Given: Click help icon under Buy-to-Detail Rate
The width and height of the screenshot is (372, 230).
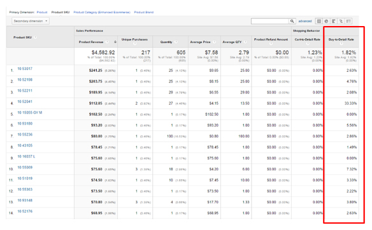Looking at the screenshot, I should tap(341, 44).
